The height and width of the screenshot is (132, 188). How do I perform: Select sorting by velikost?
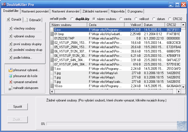tap(136, 19)
